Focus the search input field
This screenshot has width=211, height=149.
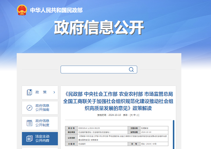[x=99, y=70]
